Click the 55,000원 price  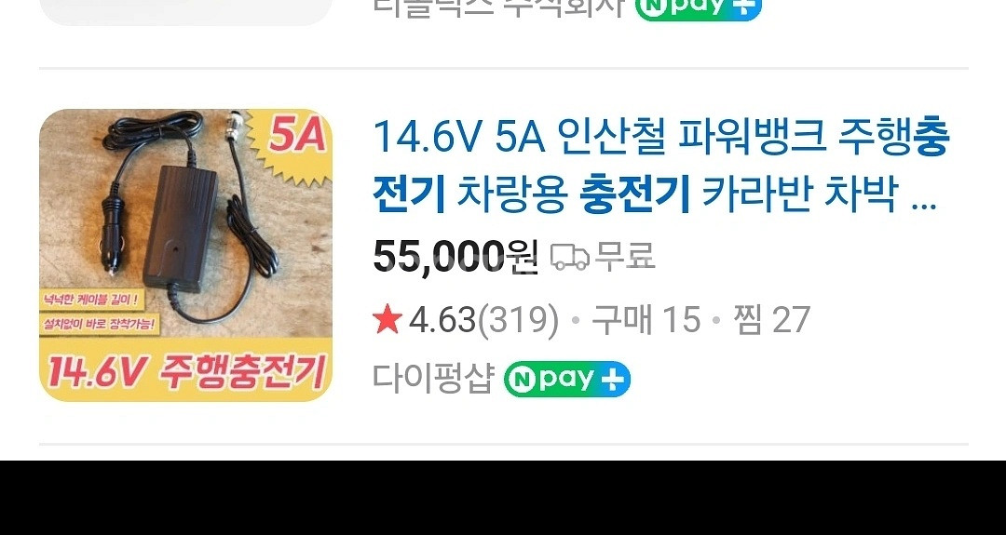pyautogui.click(x=455, y=256)
